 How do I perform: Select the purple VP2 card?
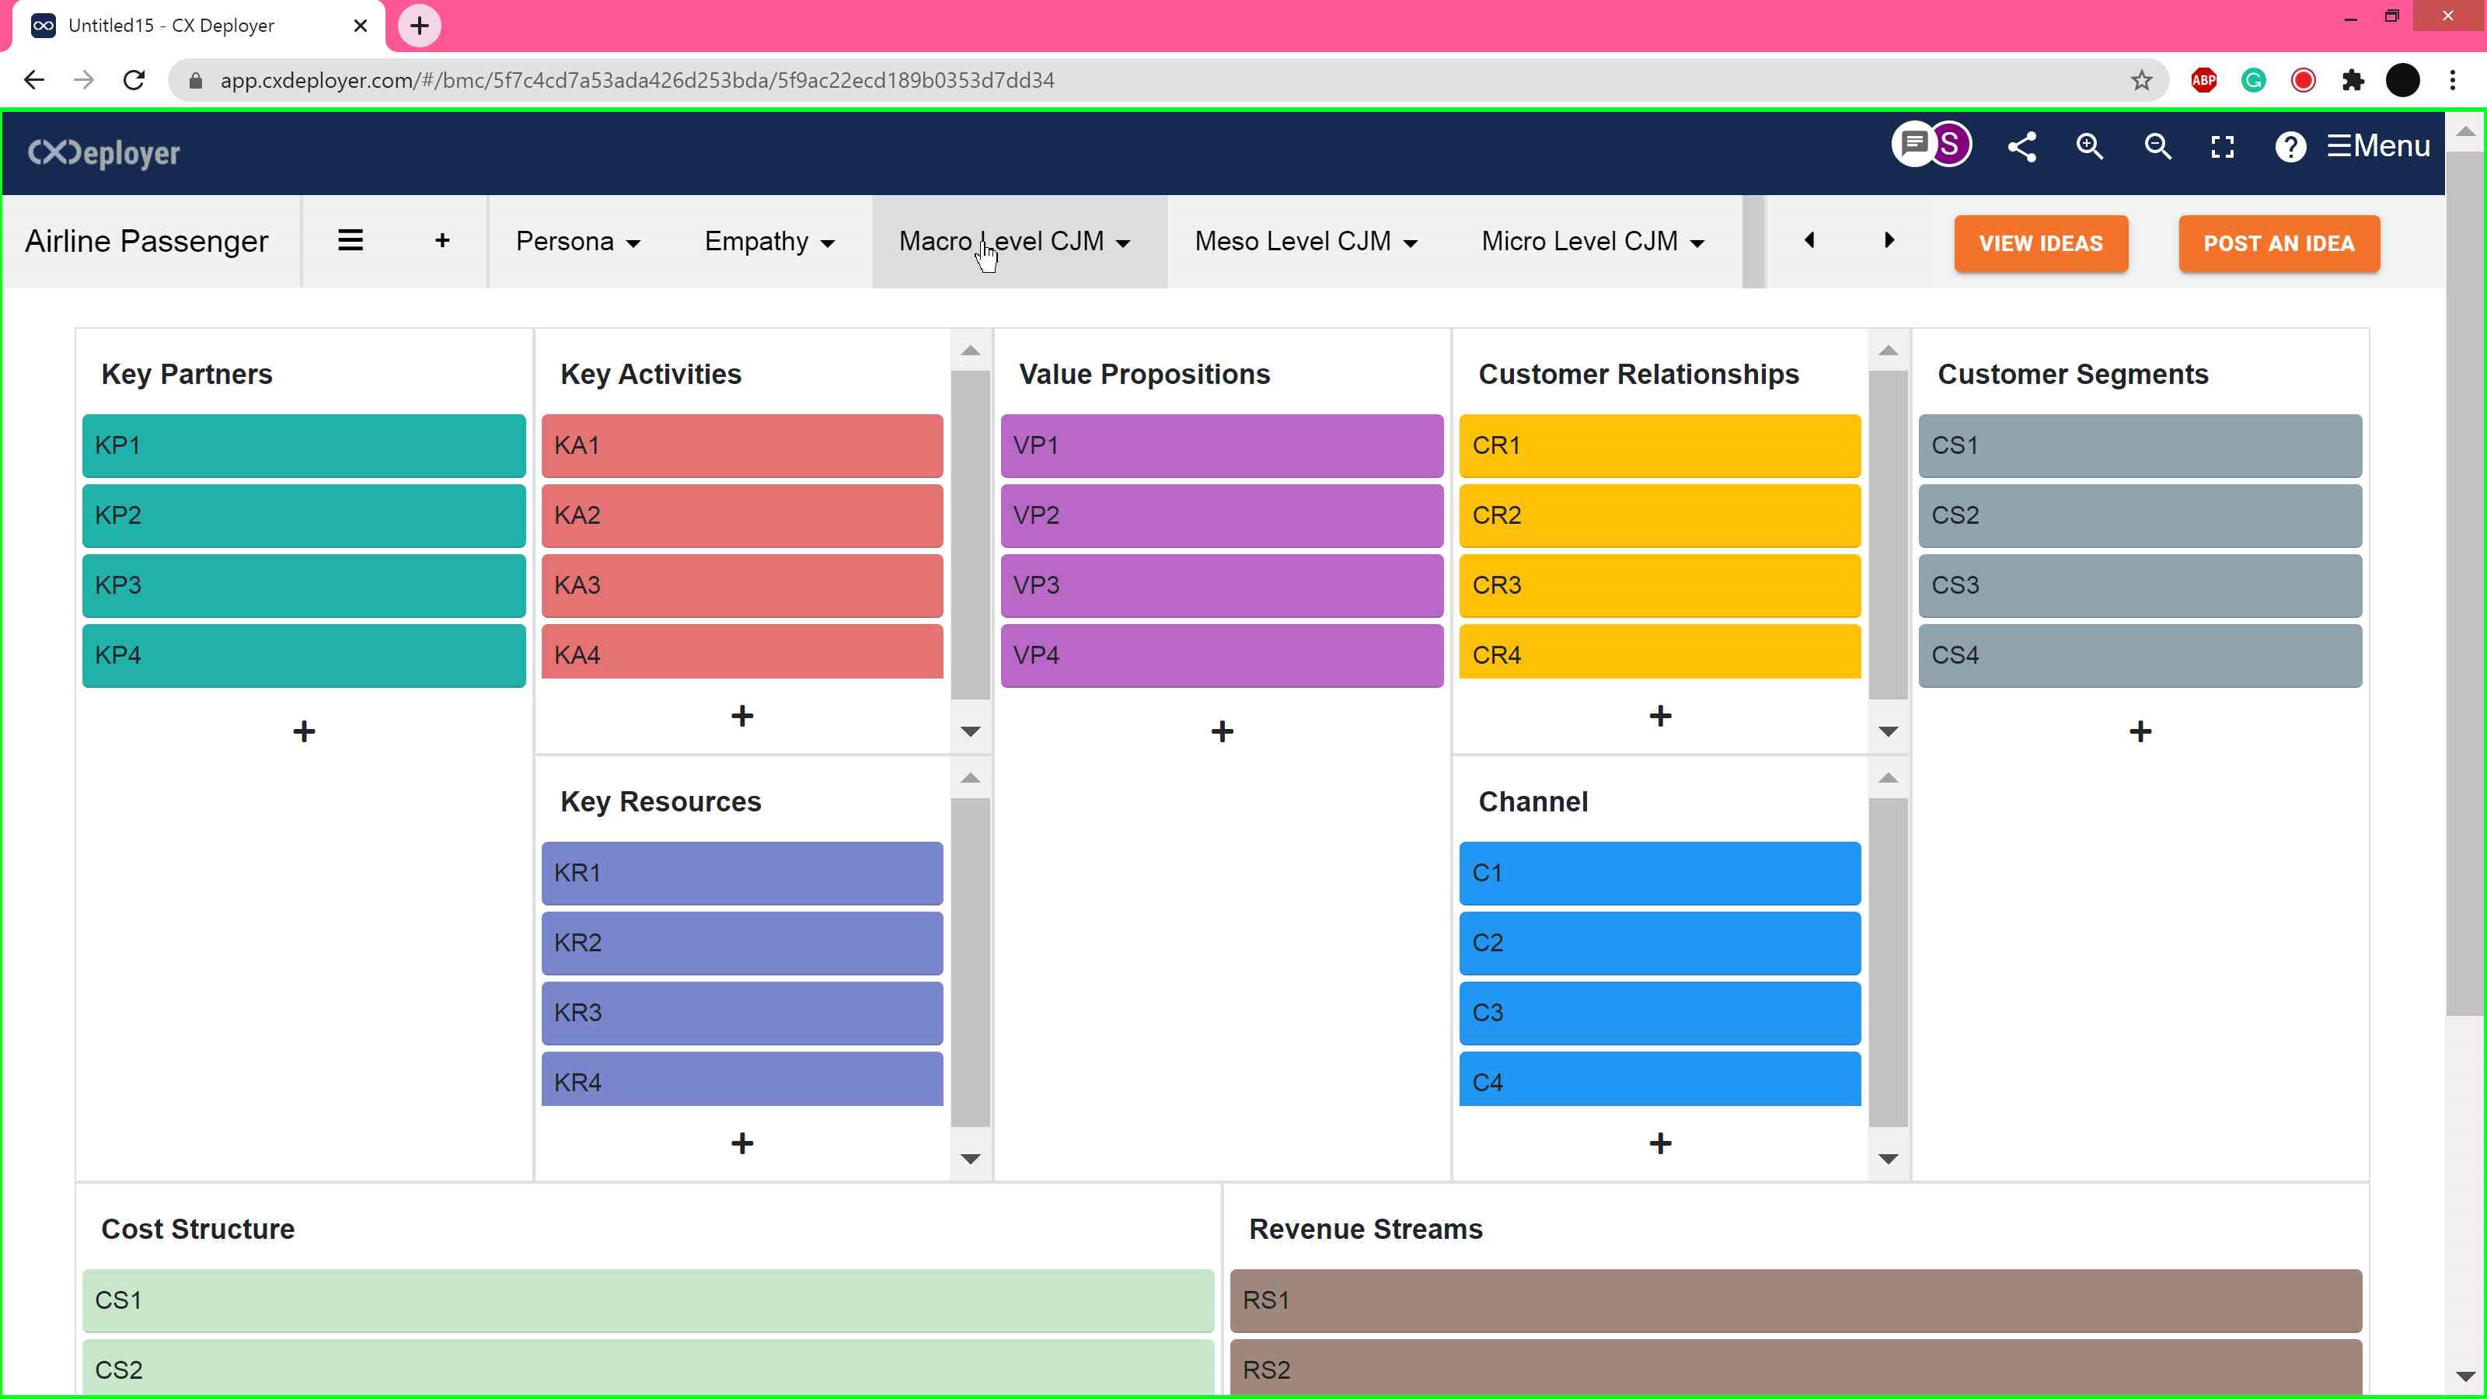[1221, 515]
